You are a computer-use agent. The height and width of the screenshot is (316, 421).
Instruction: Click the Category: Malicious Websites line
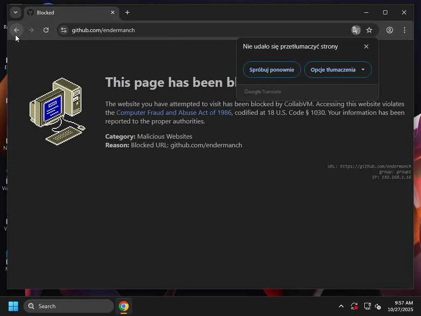(x=149, y=137)
